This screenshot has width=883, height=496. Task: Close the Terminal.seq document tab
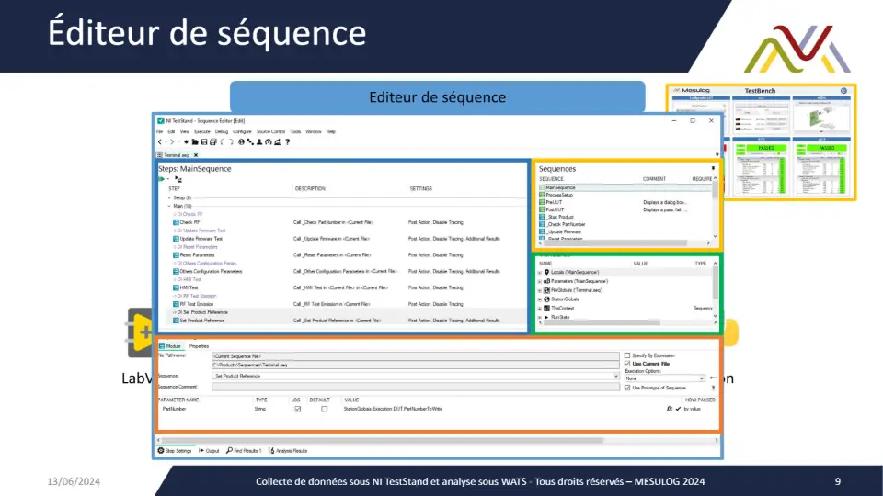pos(196,155)
